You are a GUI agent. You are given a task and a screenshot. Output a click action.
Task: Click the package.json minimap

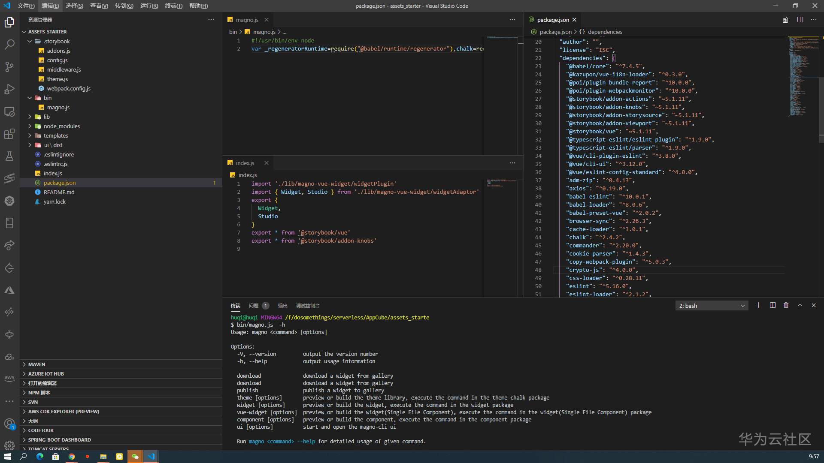[798, 77]
